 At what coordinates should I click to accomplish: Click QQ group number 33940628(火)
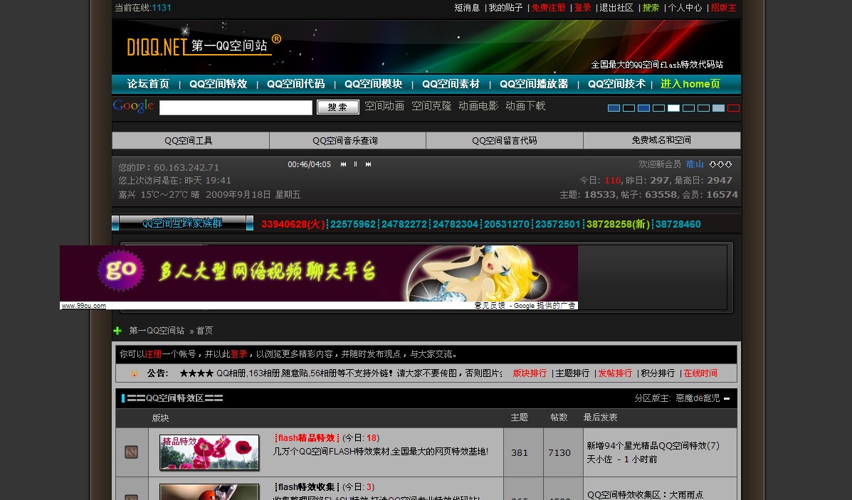[x=293, y=224]
